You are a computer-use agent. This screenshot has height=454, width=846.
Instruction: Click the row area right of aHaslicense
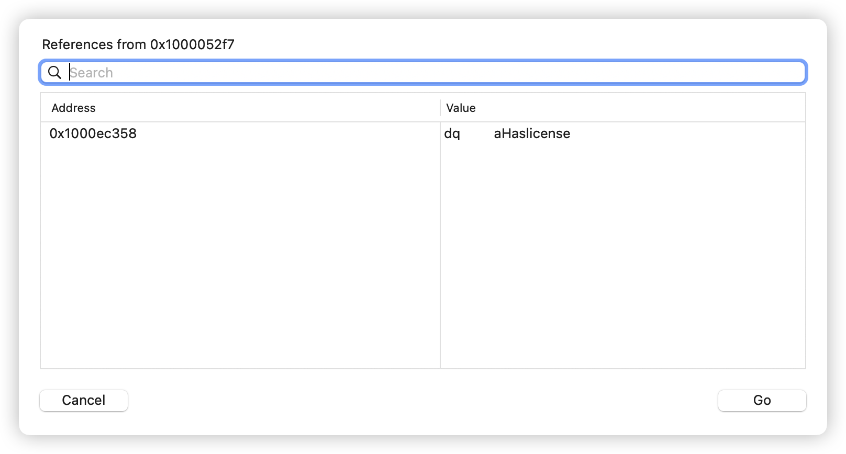(681, 133)
